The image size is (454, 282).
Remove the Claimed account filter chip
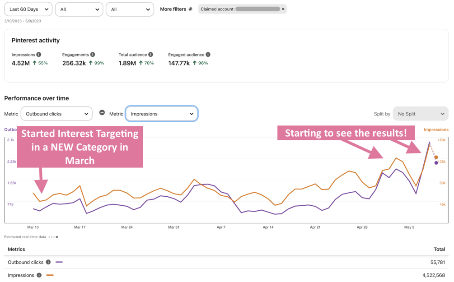pos(283,9)
